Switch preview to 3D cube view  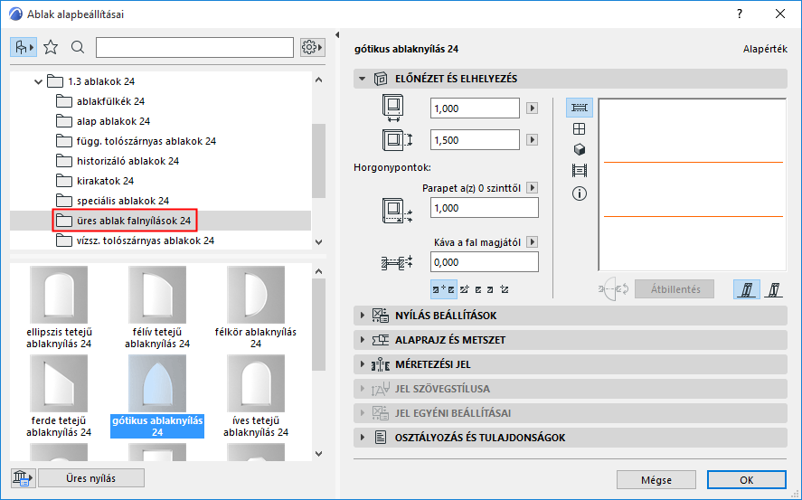580,150
